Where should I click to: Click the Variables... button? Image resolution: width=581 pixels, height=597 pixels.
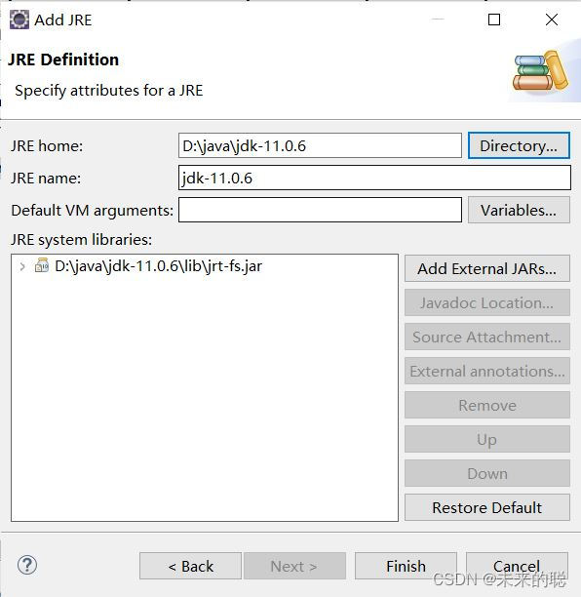519,210
